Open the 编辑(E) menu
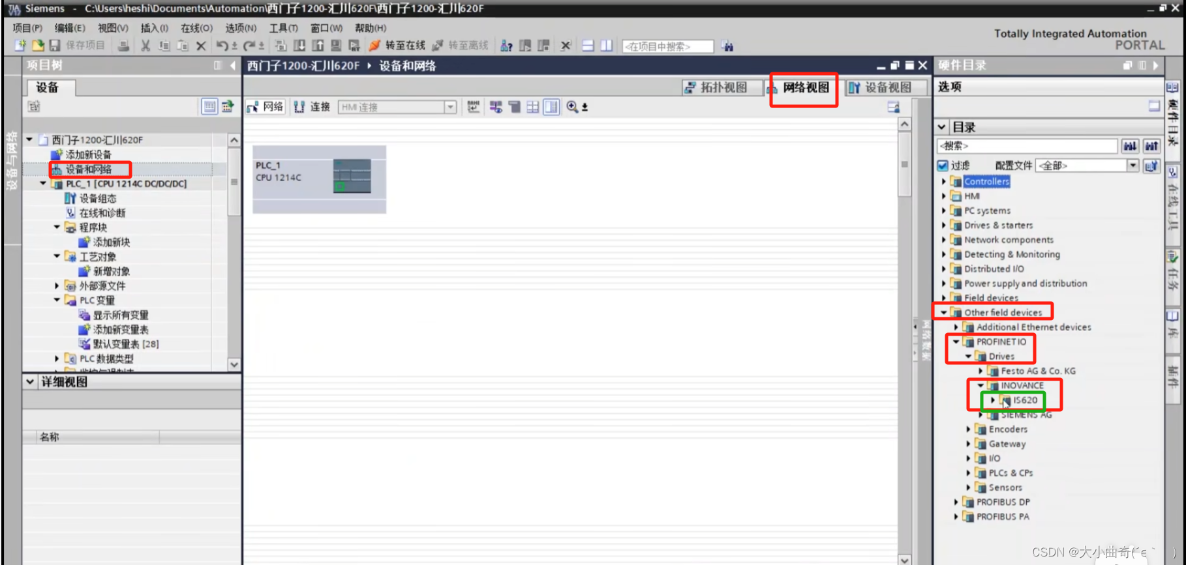Image resolution: width=1186 pixels, height=565 pixels. coord(70,28)
